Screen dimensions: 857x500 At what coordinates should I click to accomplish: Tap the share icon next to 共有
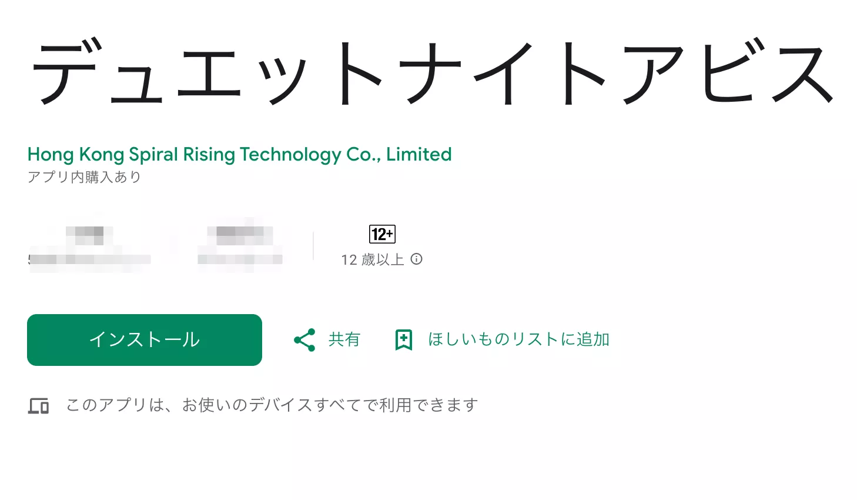pos(303,339)
